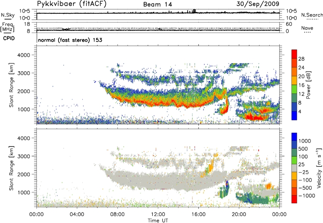Select the yellow-orange 16–20 dB Power color segment
Screen dimensions: 323x223
(x=294, y=80)
